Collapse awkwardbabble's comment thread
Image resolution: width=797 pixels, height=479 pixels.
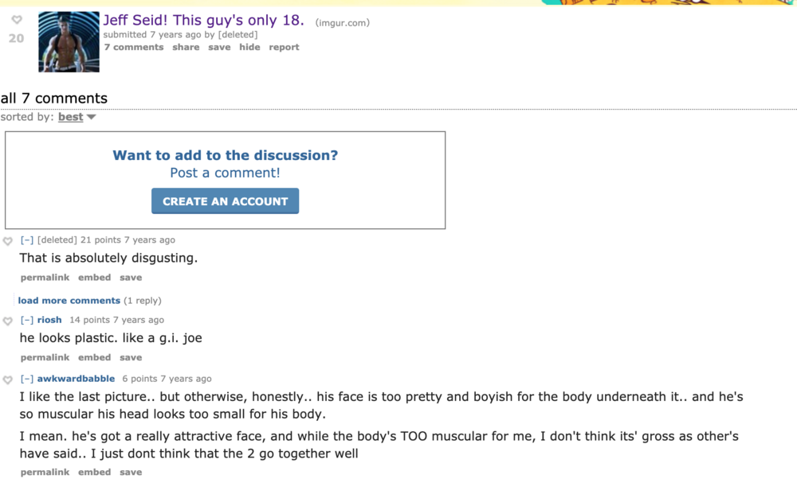pos(27,379)
